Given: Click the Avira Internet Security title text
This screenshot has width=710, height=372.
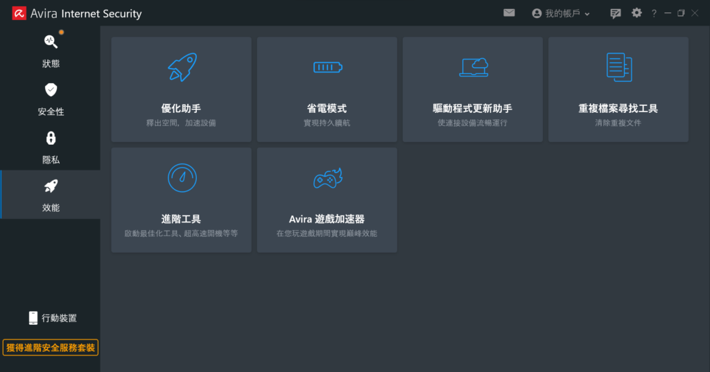Looking at the screenshot, I should (86, 14).
